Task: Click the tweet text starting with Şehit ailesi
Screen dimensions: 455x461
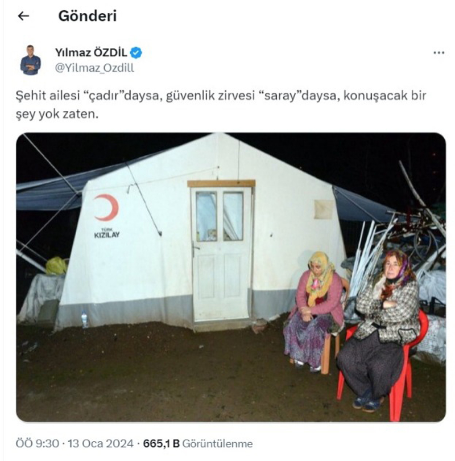Action: pyautogui.click(x=221, y=105)
